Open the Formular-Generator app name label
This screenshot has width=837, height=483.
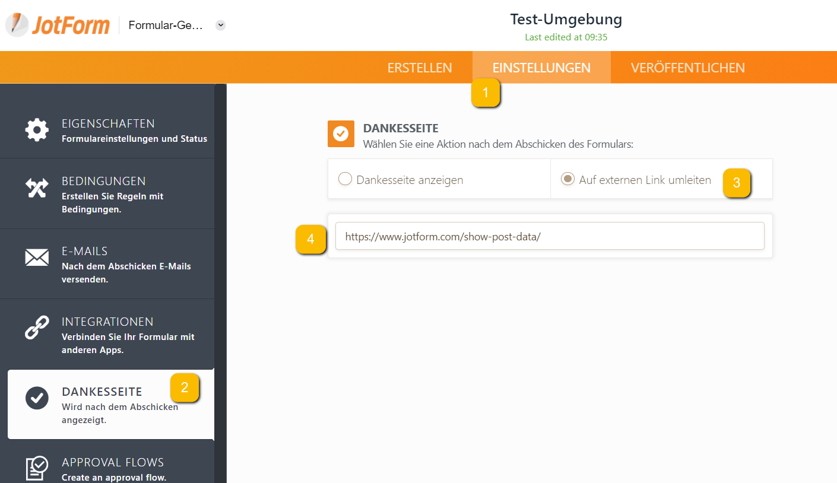tap(166, 26)
